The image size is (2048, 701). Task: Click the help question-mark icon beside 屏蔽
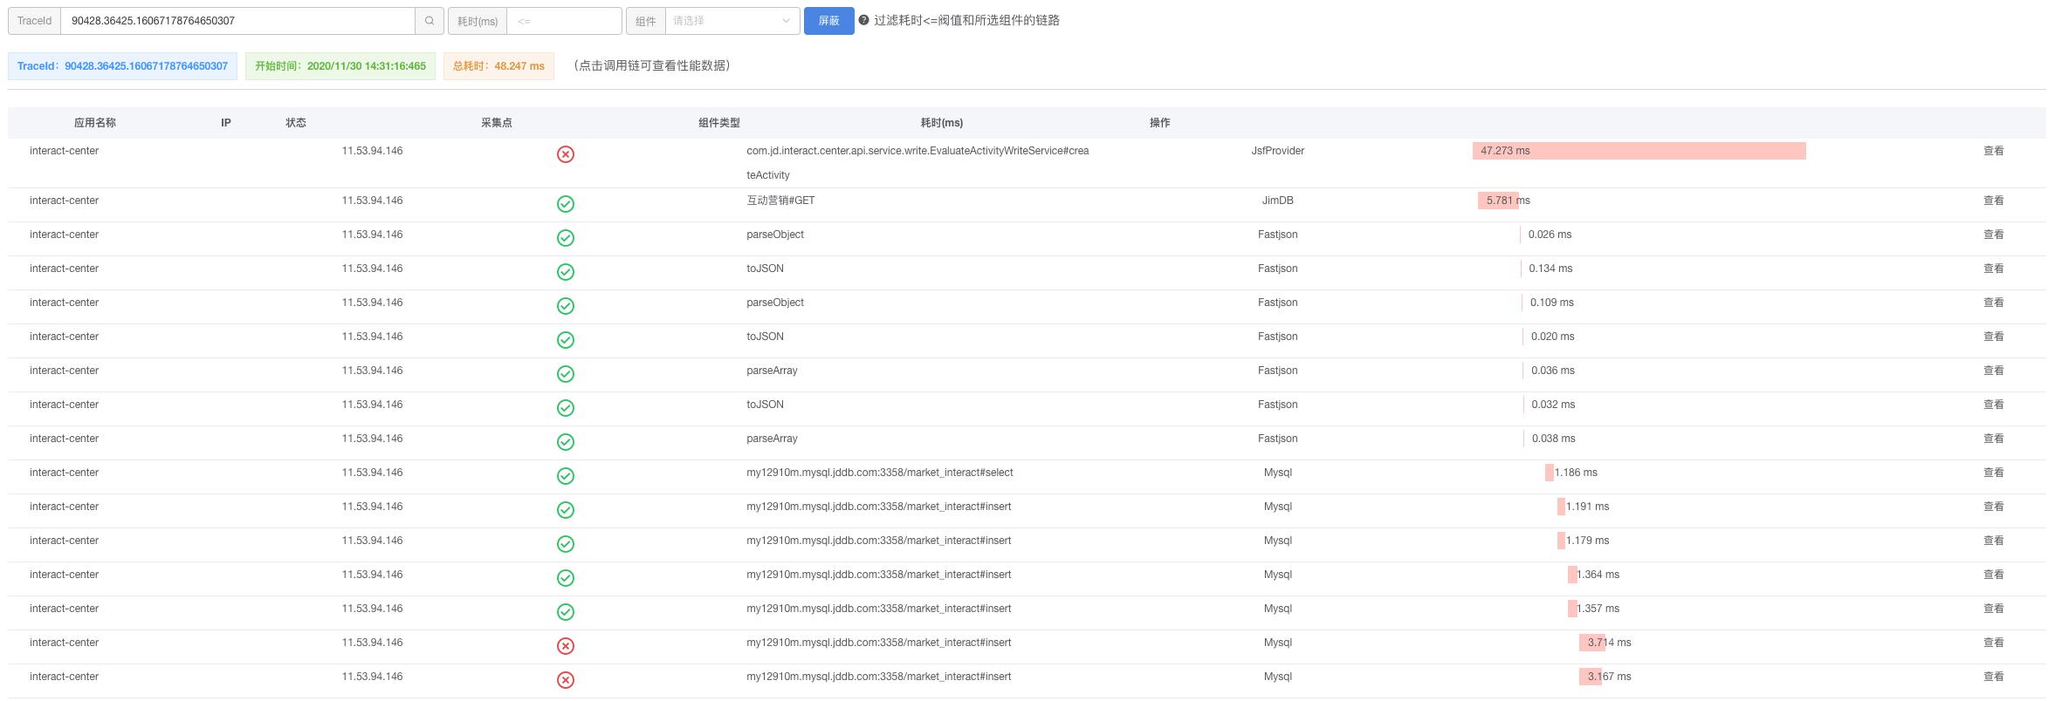coord(863,20)
